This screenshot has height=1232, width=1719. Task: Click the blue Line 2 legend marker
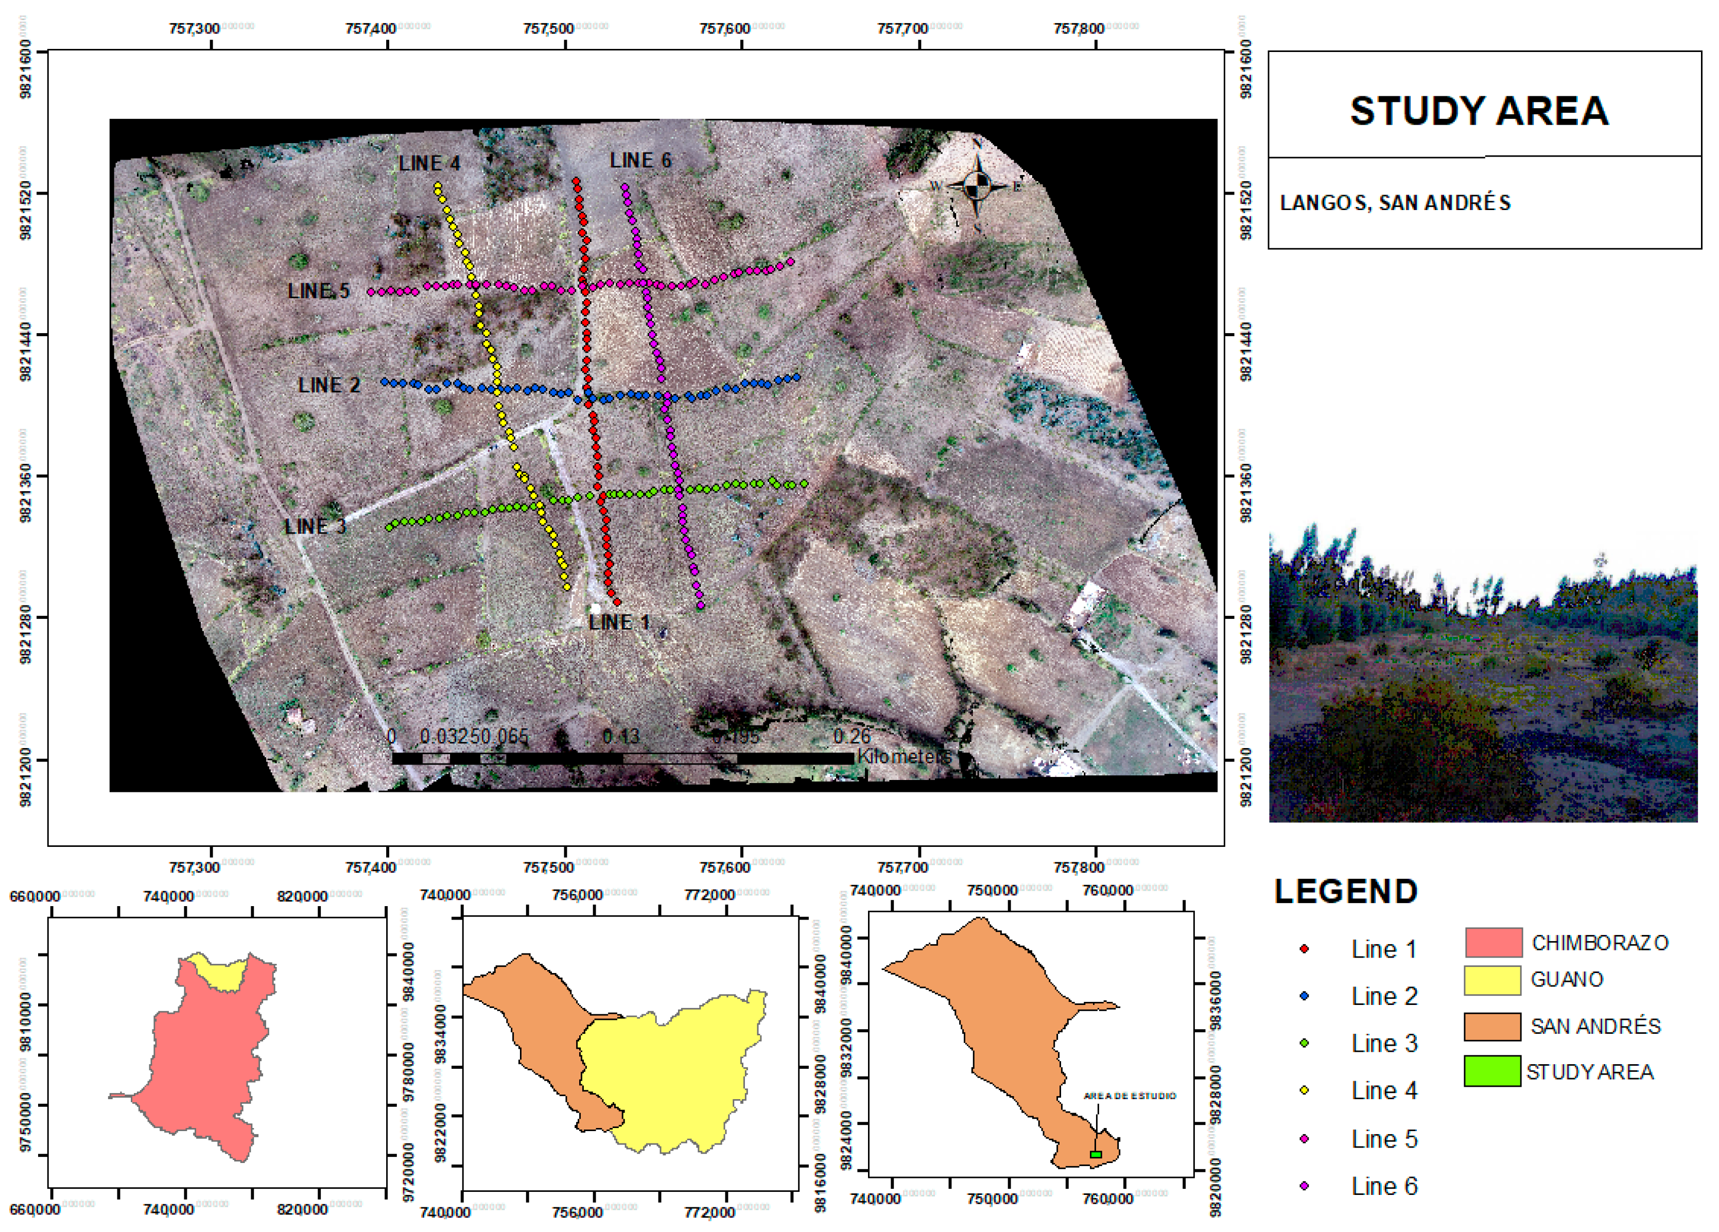(1305, 996)
